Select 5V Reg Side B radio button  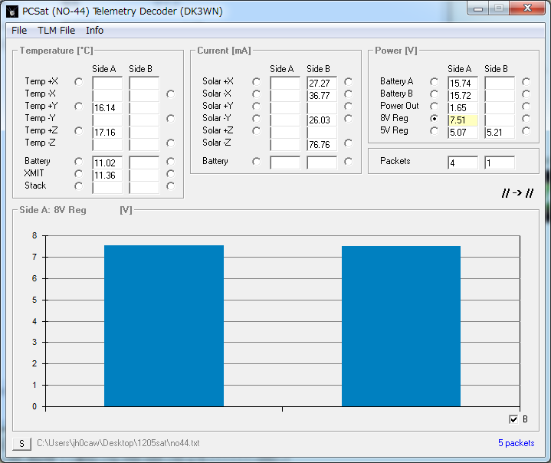coord(526,131)
